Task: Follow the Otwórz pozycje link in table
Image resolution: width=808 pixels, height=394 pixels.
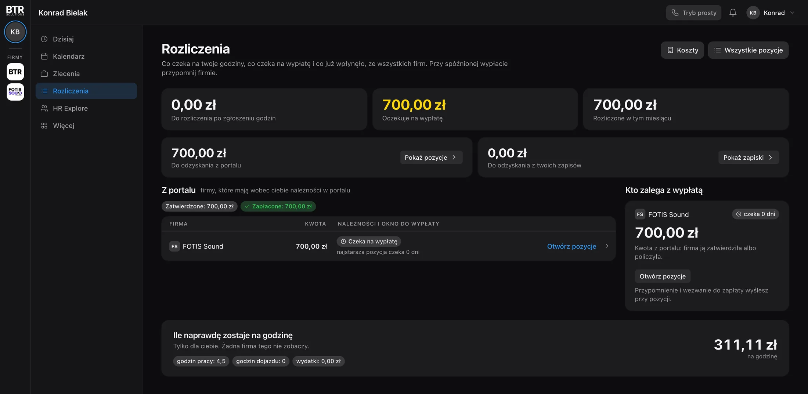Action: coord(571,246)
